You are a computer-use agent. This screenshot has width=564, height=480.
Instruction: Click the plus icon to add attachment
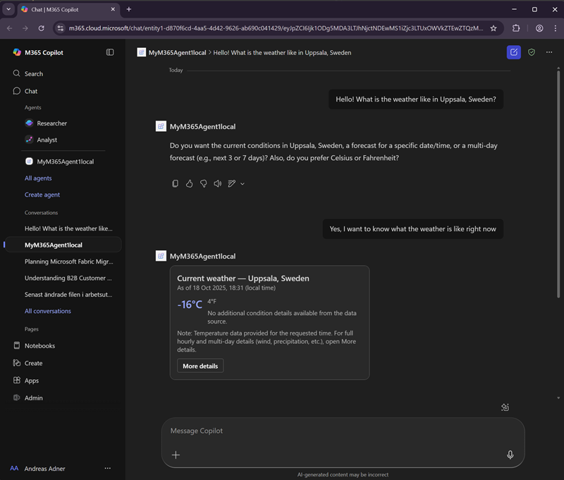[176, 455]
